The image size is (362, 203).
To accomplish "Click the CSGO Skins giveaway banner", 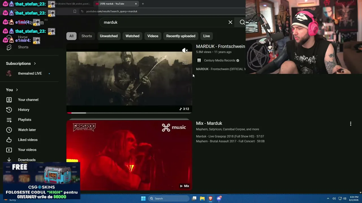I will (42, 180).
